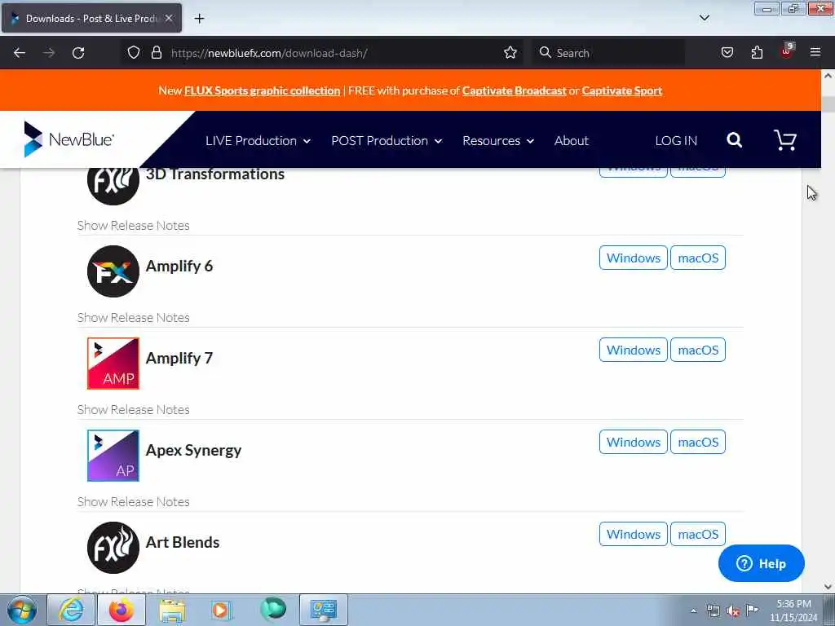Open the Extensions puzzle icon
This screenshot has height=626, width=835.
(757, 53)
